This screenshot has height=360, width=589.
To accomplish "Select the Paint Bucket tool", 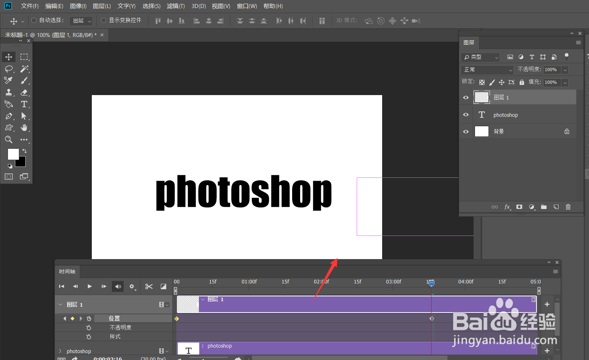I will pos(9,104).
